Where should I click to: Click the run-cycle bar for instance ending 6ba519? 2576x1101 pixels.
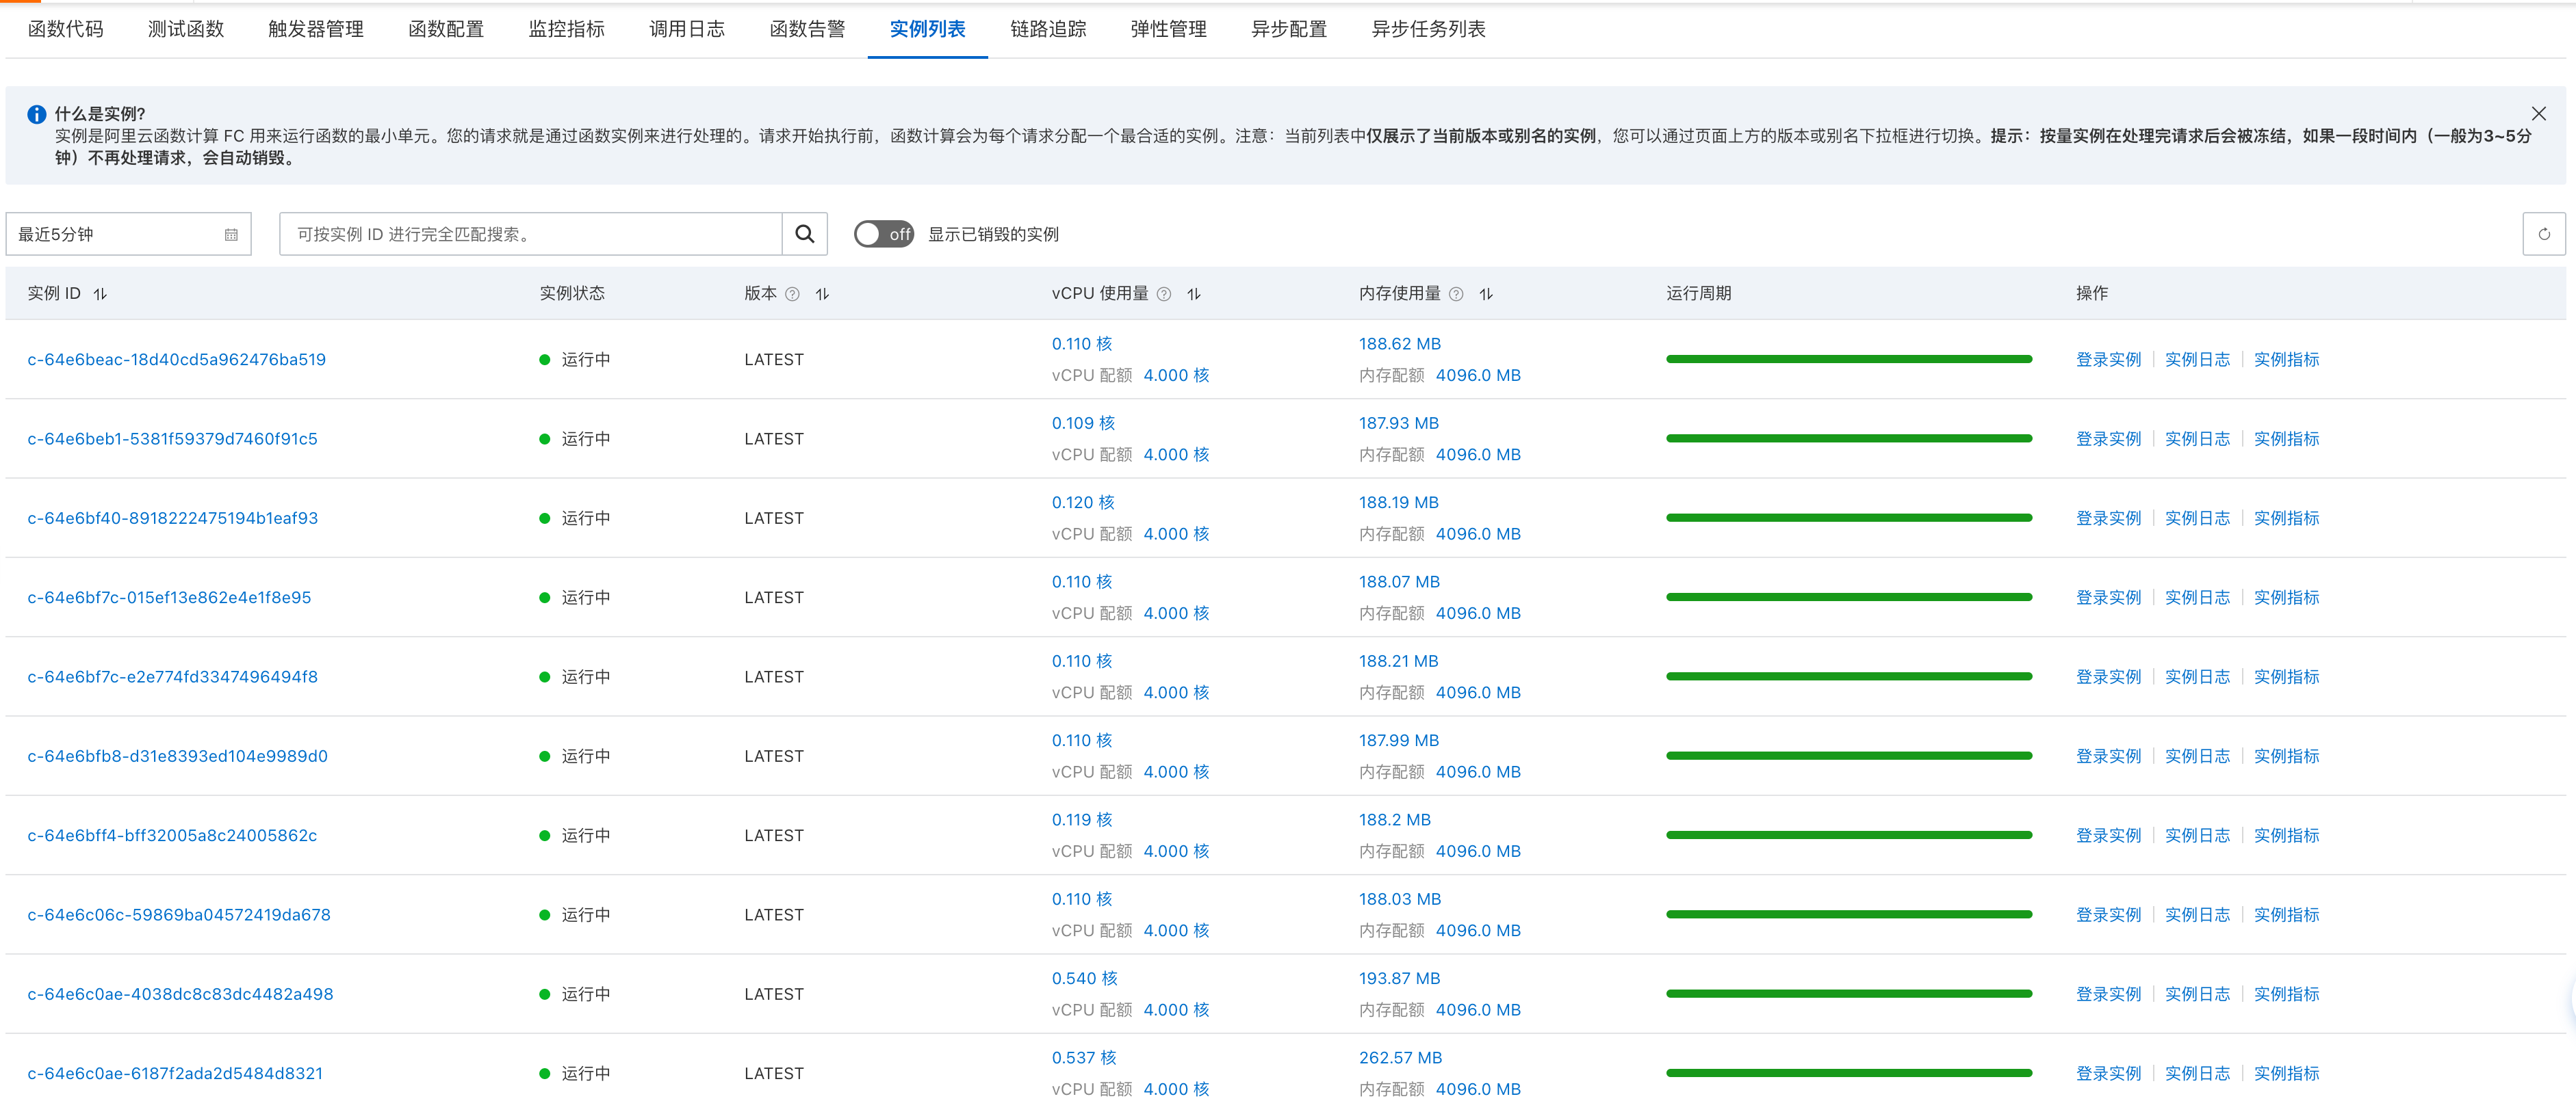(1849, 358)
